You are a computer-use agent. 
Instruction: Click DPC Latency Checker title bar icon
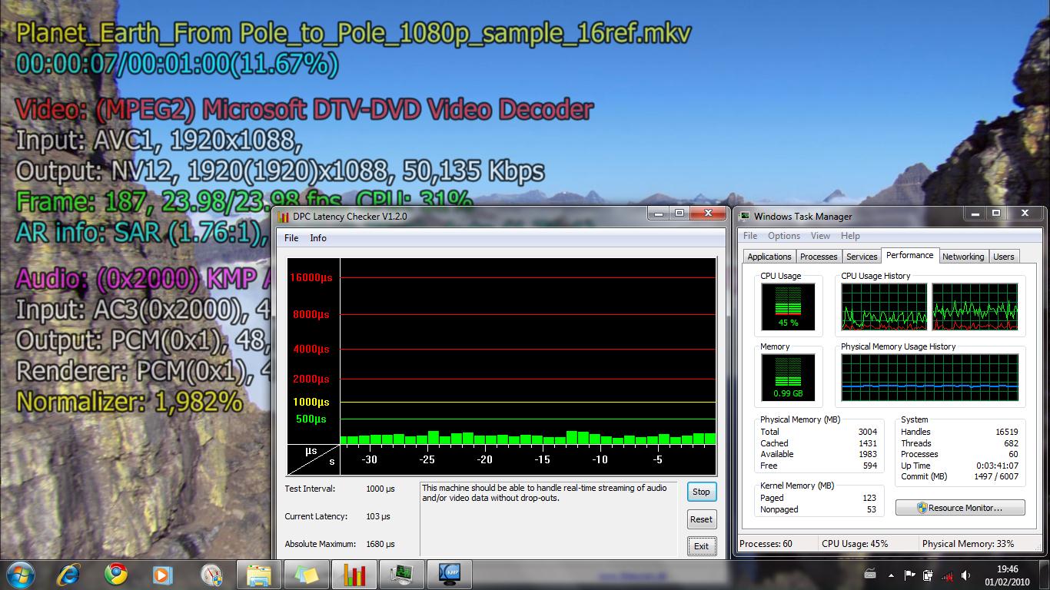click(284, 217)
